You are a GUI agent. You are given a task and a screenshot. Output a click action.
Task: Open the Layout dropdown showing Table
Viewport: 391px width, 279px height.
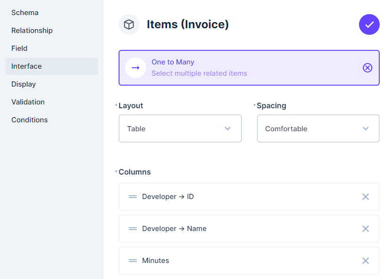(180, 128)
